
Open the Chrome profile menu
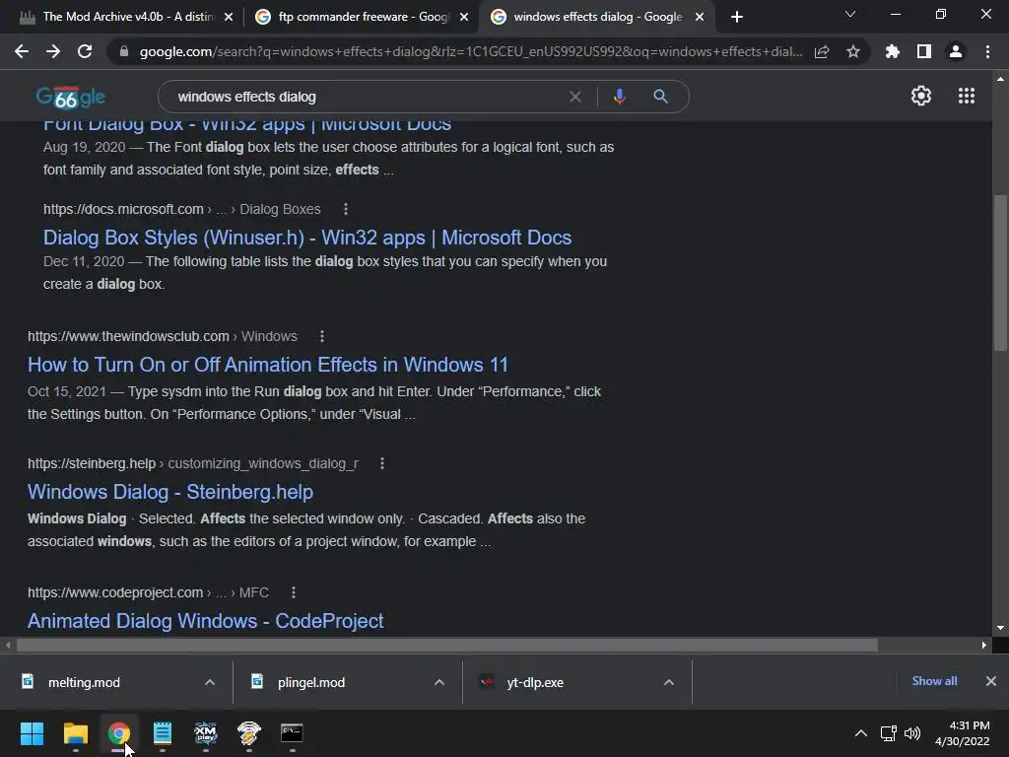pos(956,51)
